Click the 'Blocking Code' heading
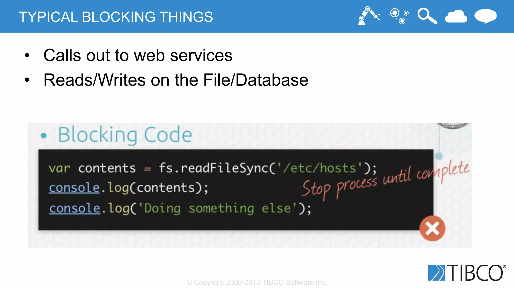 [x=125, y=135]
